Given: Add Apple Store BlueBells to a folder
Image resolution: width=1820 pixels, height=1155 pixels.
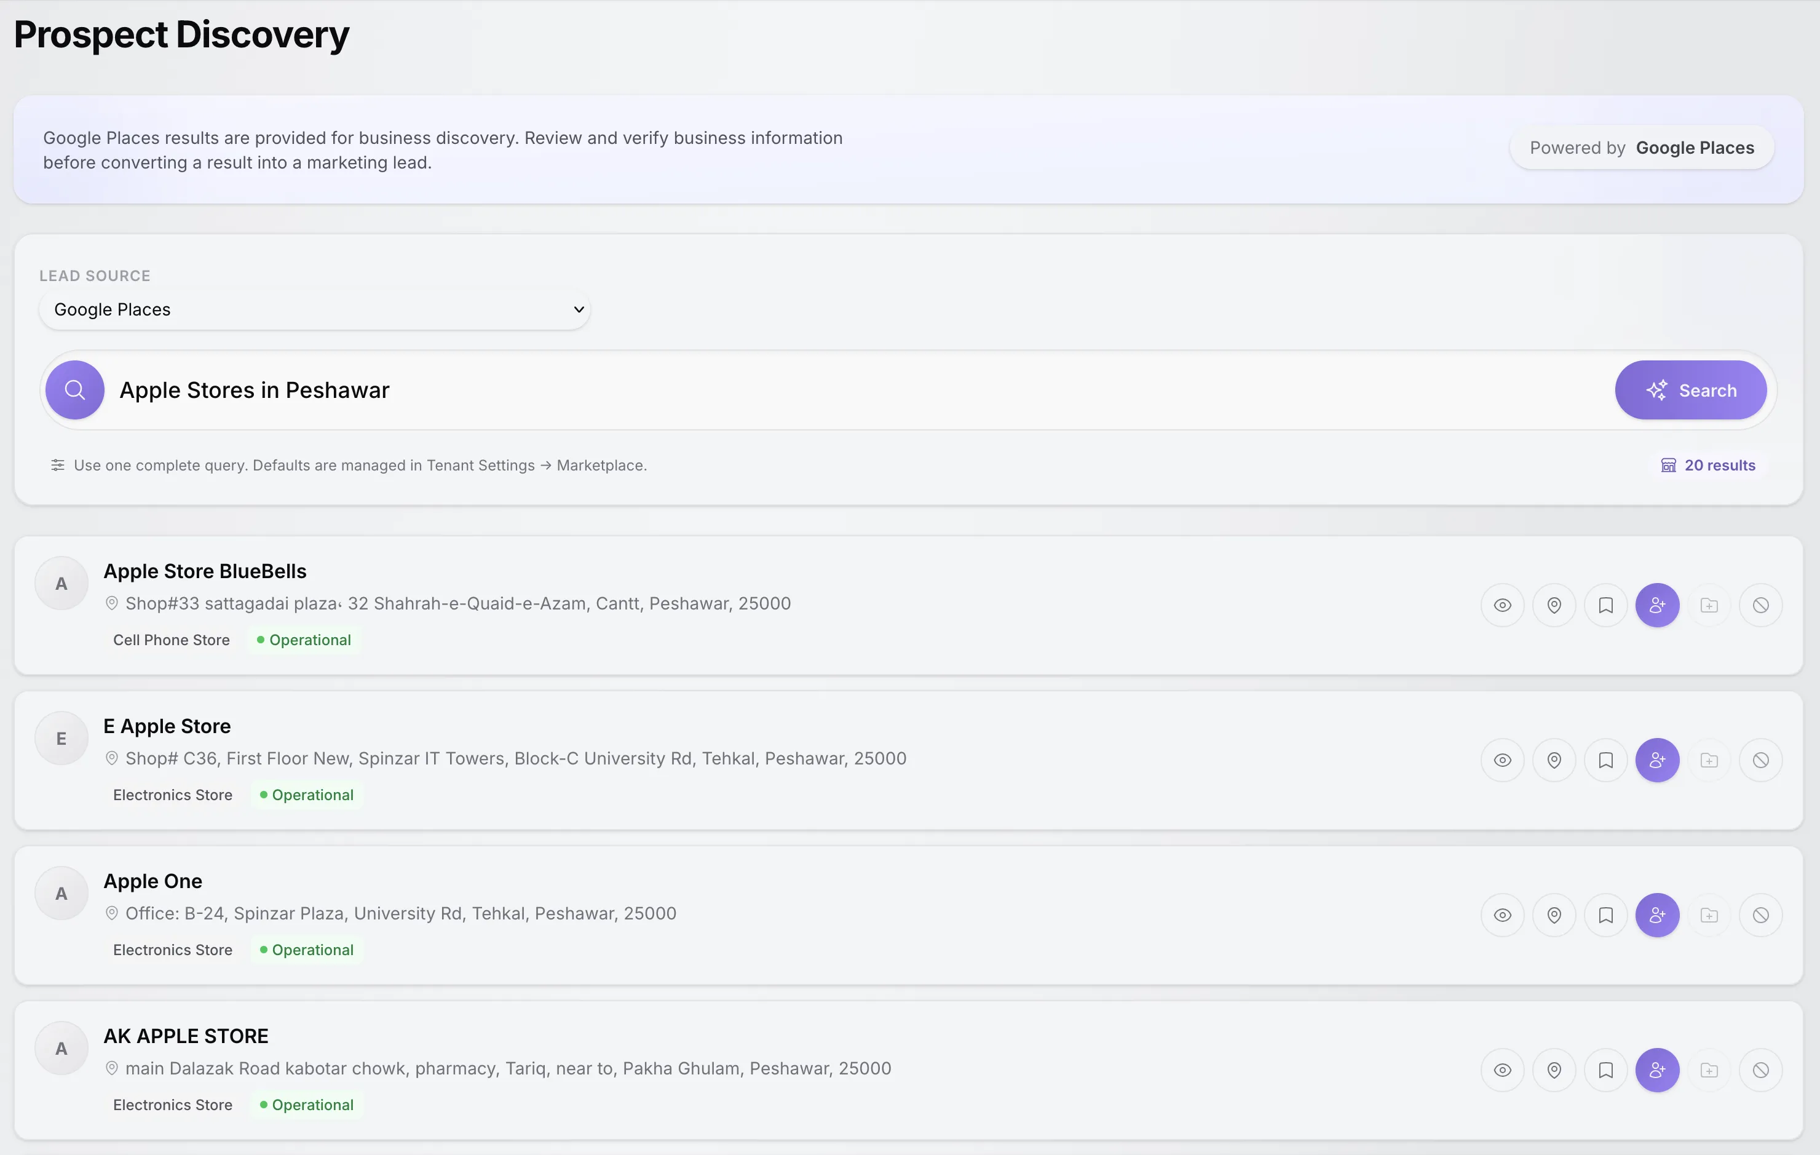Looking at the screenshot, I should click(x=1709, y=605).
